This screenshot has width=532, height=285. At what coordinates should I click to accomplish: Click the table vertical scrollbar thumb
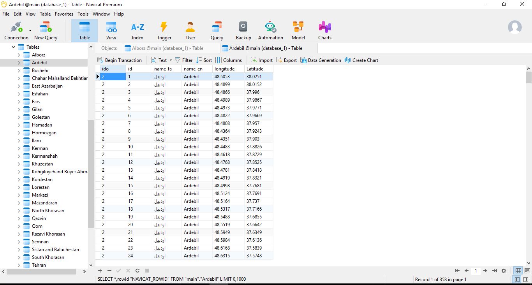[x=528, y=77]
